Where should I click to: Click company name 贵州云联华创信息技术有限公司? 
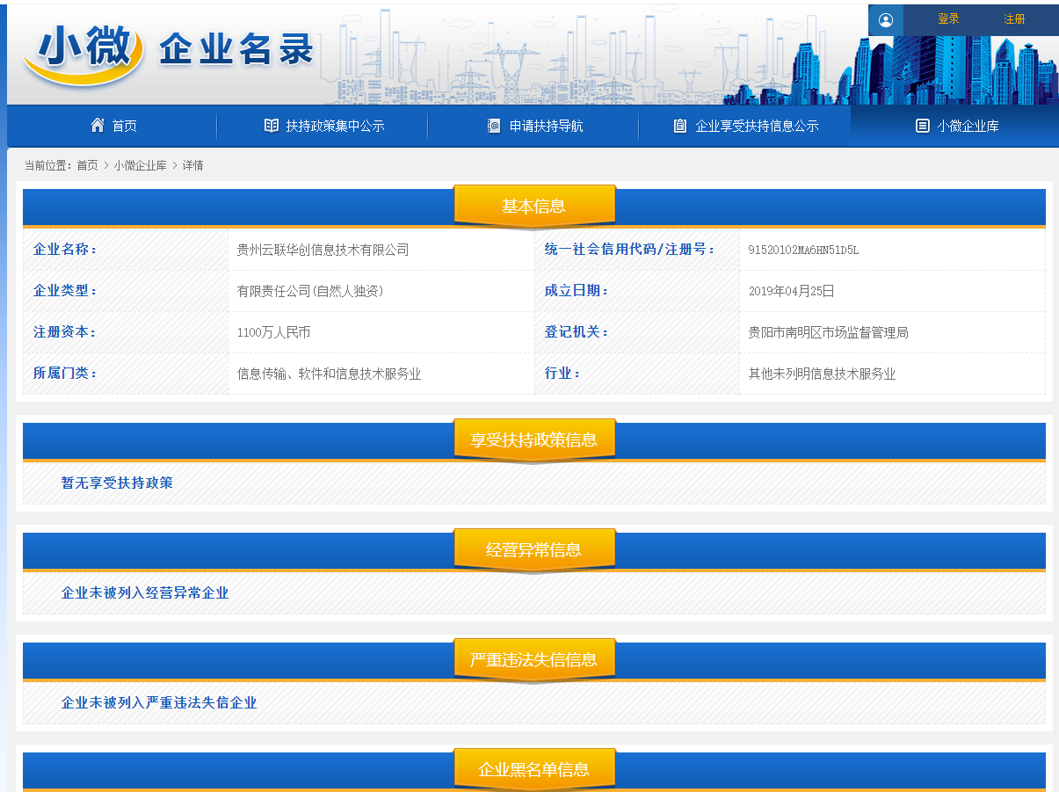click(323, 250)
